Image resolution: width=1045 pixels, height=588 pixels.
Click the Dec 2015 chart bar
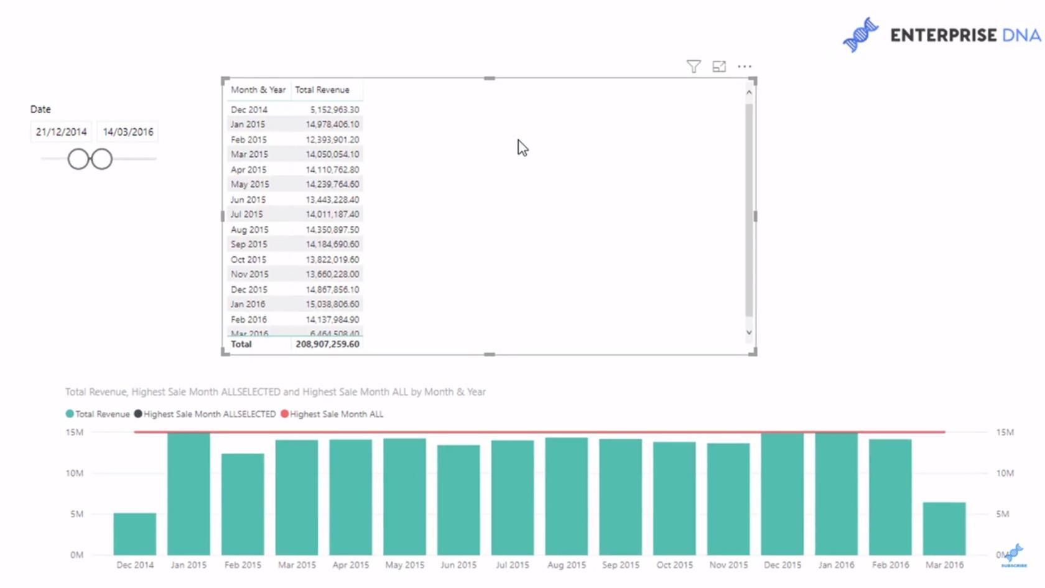click(783, 494)
